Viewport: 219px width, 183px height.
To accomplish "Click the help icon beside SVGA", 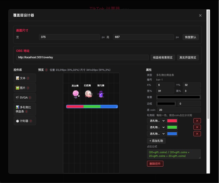I will pos(30,98).
